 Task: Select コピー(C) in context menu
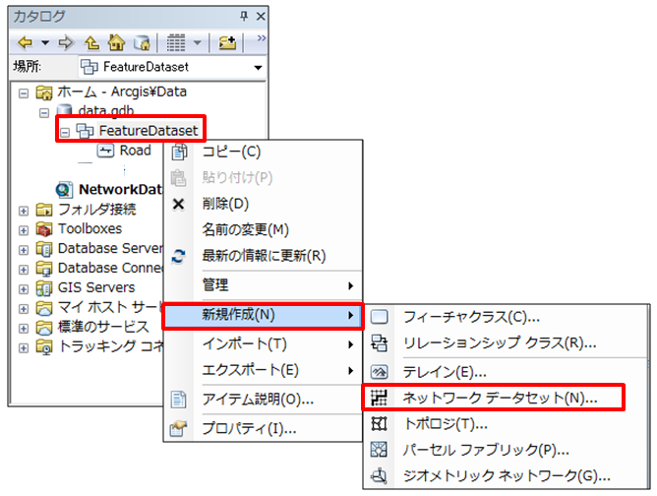tap(230, 152)
